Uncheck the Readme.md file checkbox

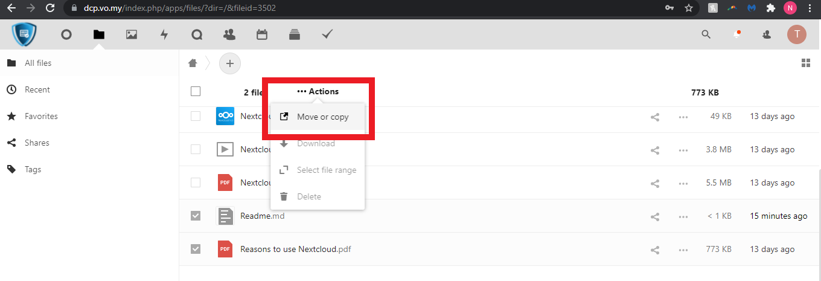click(x=196, y=216)
